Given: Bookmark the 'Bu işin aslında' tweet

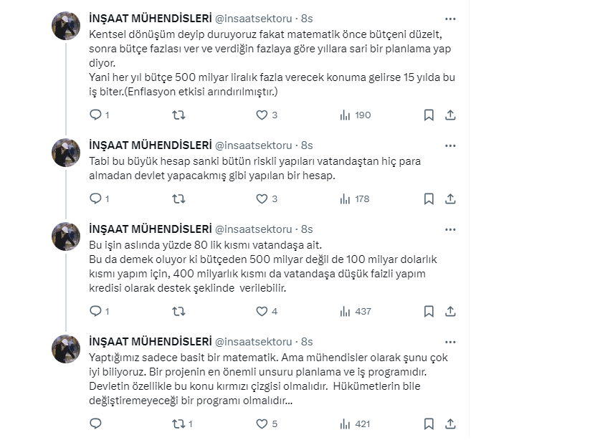Looking at the screenshot, I should (428, 311).
